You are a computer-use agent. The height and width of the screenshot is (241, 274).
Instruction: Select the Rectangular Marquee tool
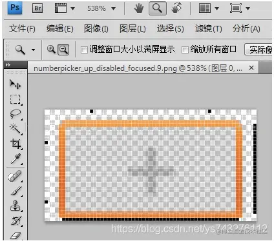point(16,99)
